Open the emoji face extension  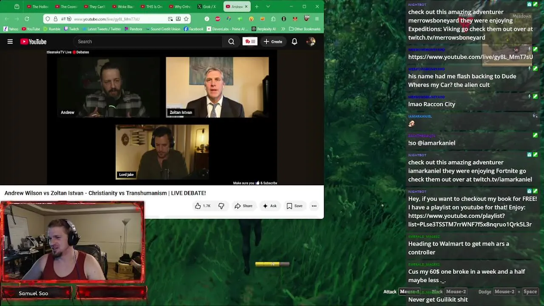click(x=251, y=19)
